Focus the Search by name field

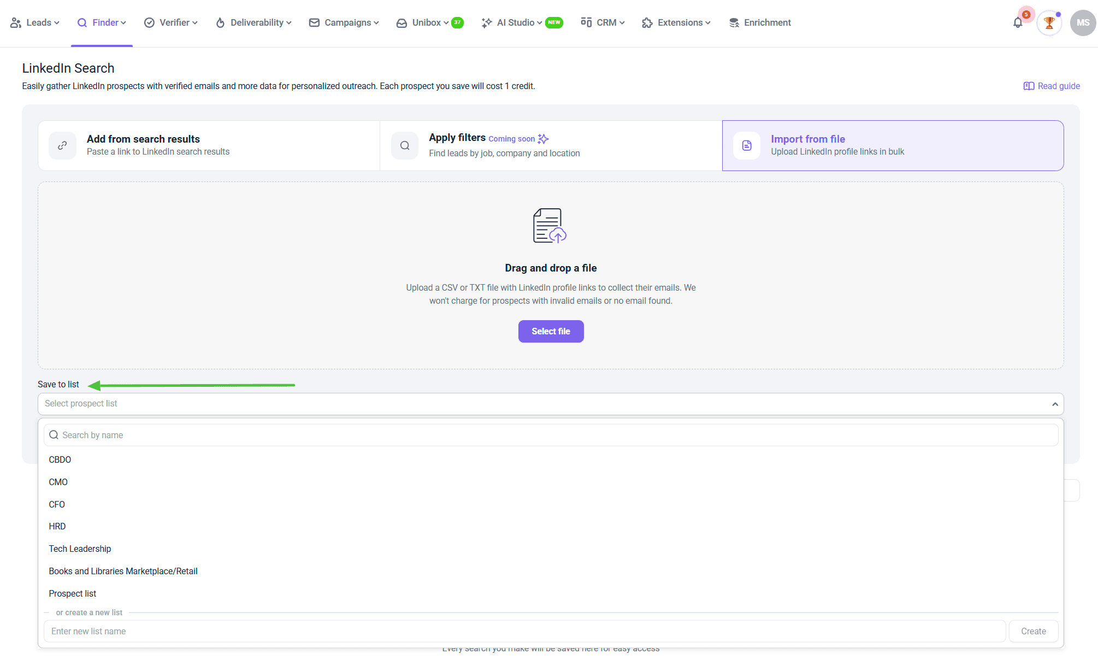551,435
